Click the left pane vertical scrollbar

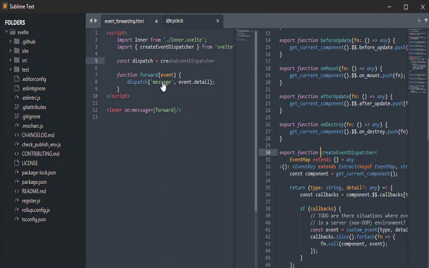click(x=256, y=121)
